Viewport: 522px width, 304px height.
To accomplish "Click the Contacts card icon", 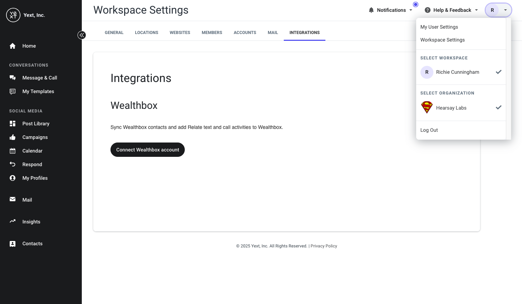I will 13,243.
